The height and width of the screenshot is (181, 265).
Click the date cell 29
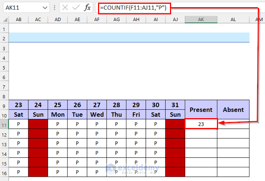coord(136,105)
